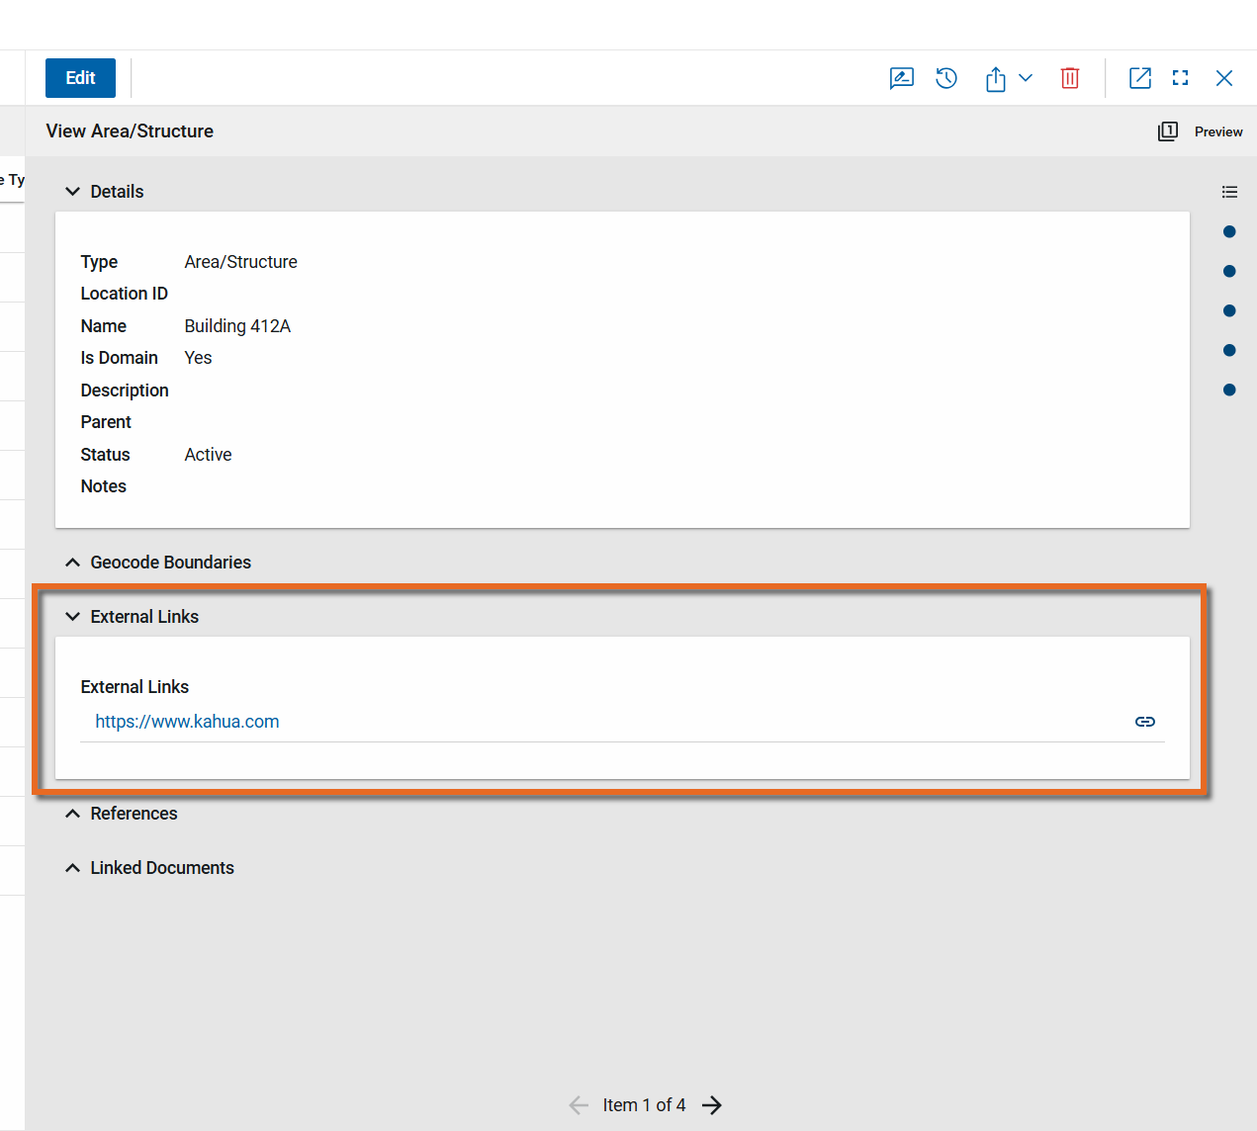
Task: Click the blue Edit button
Action: 80,78
